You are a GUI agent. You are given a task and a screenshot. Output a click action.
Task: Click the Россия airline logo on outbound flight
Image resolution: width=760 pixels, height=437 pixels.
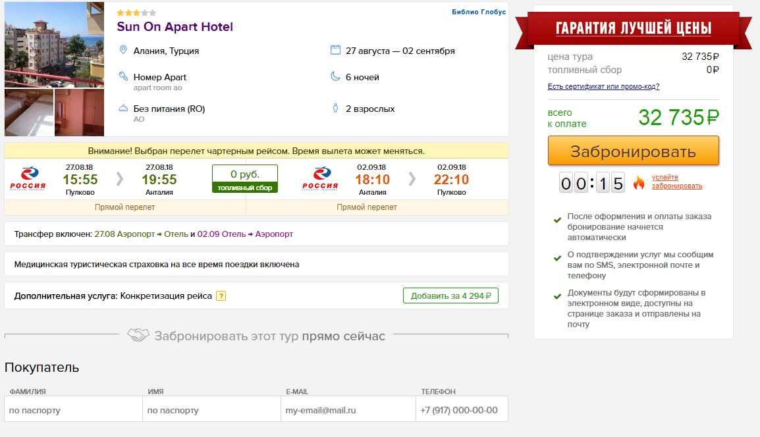coord(28,179)
